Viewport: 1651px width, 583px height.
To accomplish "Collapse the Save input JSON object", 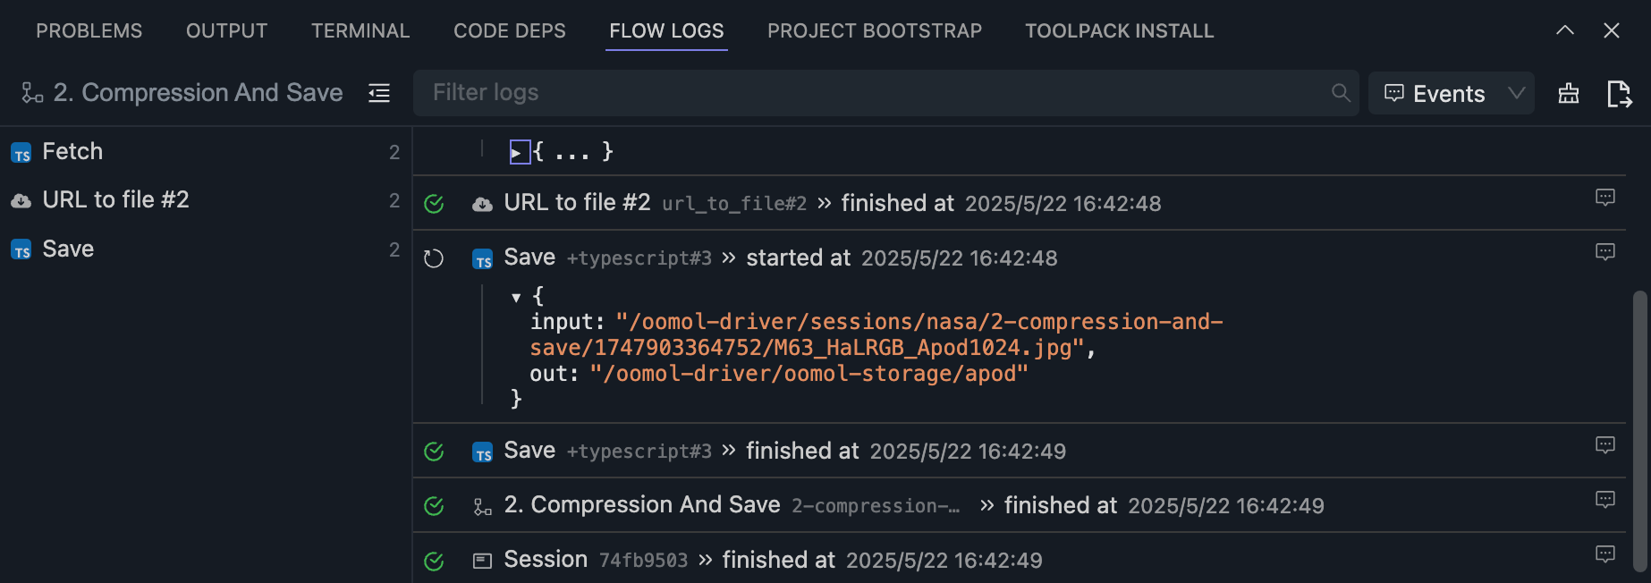I will tap(516, 297).
